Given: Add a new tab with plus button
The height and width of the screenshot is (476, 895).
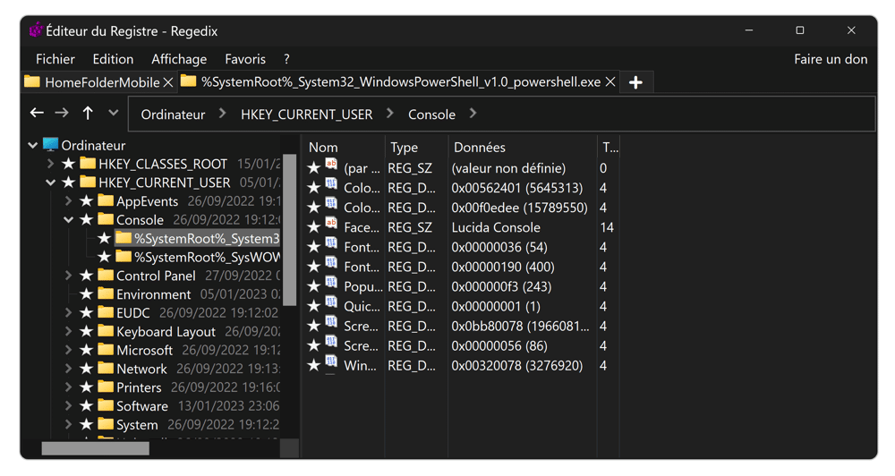Looking at the screenshot, I should [635, 82].
